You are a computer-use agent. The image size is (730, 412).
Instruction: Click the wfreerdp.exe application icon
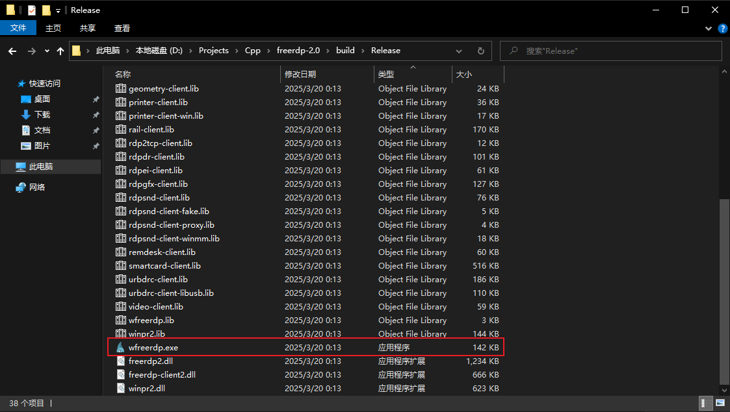pos(120,348)
